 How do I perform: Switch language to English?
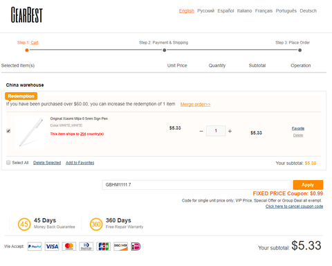187,11
